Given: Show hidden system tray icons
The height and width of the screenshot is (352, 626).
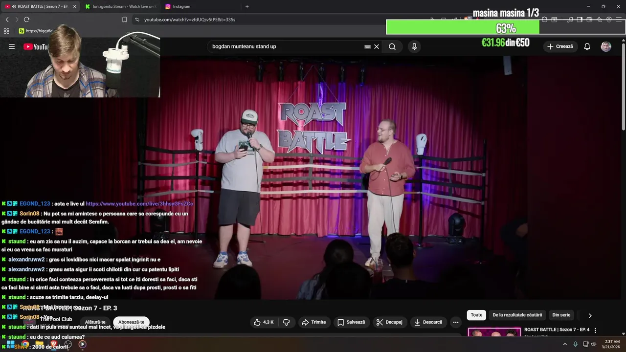Looking at the screenshot, I should (x=565, y=344).
